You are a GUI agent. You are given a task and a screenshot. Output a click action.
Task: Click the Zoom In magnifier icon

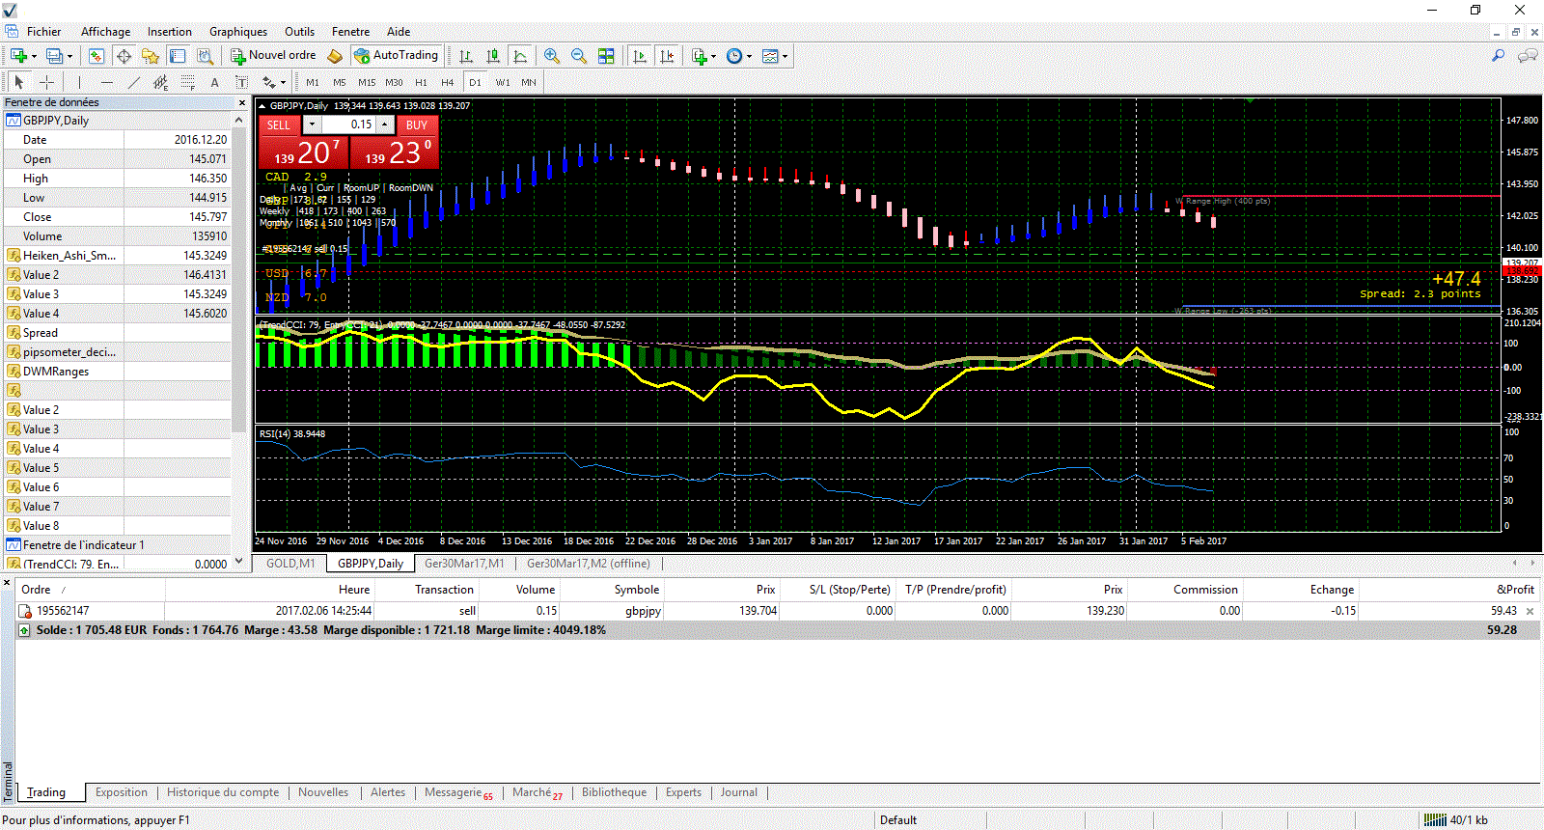(551, 56)
